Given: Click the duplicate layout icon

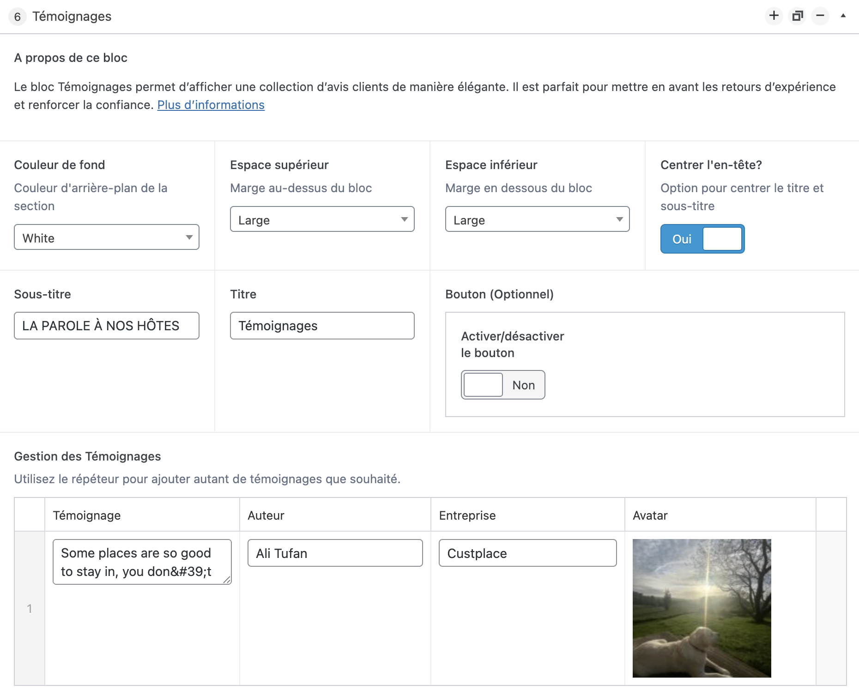Looking at the screenshot, I should (x=797, y=16).
